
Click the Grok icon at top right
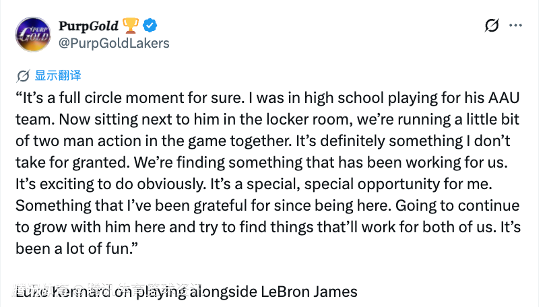[492, 26]
